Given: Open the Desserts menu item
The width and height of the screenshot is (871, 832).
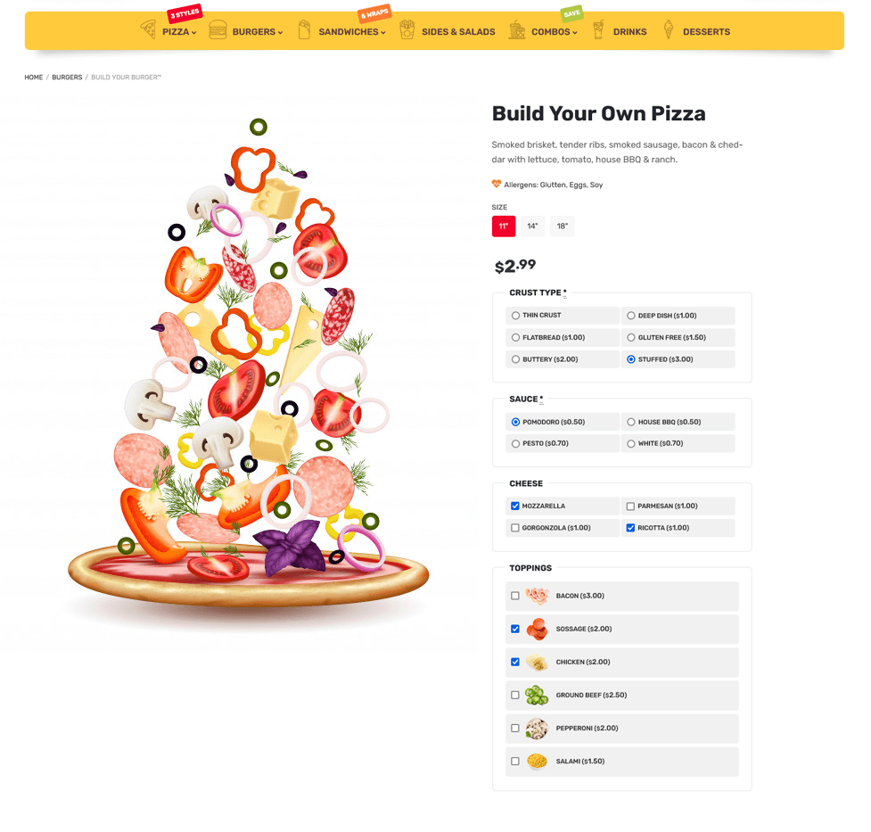Looking at the screenshot, I should point(706,32).
